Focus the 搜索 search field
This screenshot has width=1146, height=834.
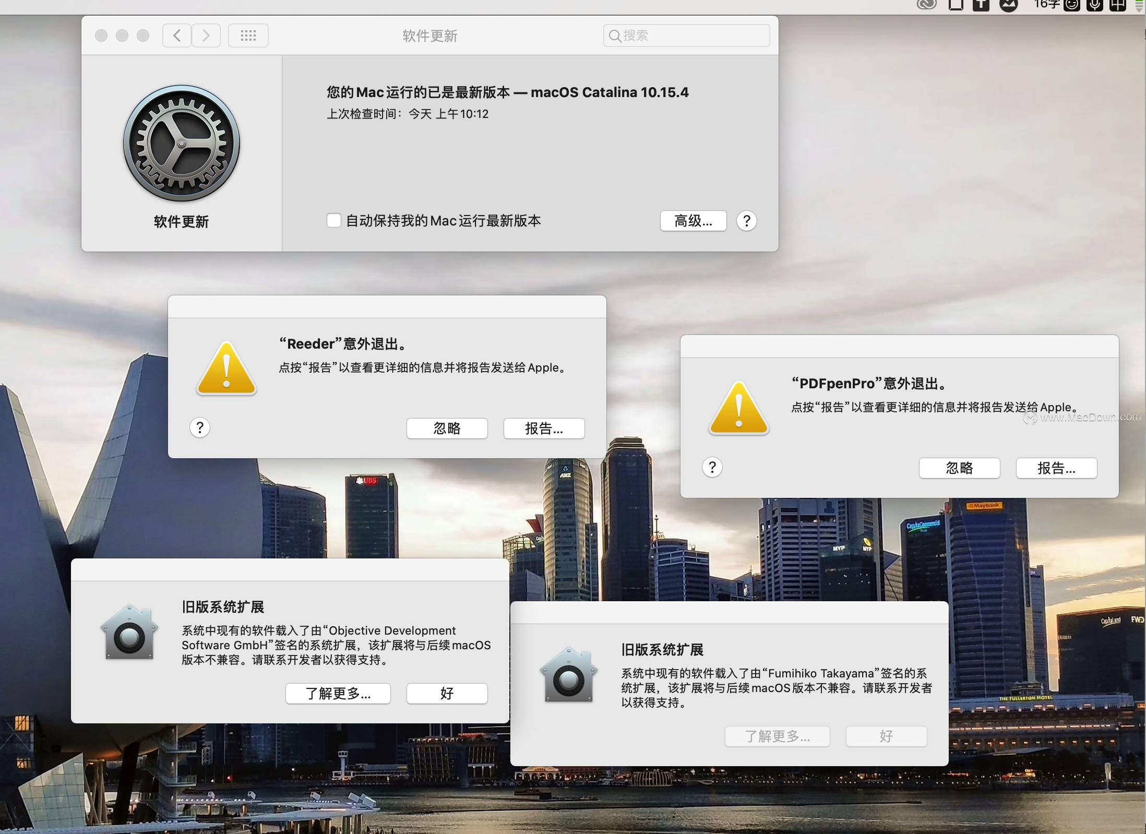point(687,35)
